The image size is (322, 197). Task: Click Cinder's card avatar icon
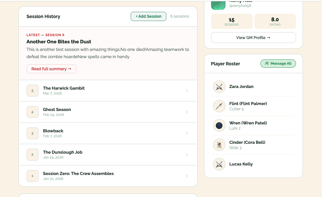219,145
